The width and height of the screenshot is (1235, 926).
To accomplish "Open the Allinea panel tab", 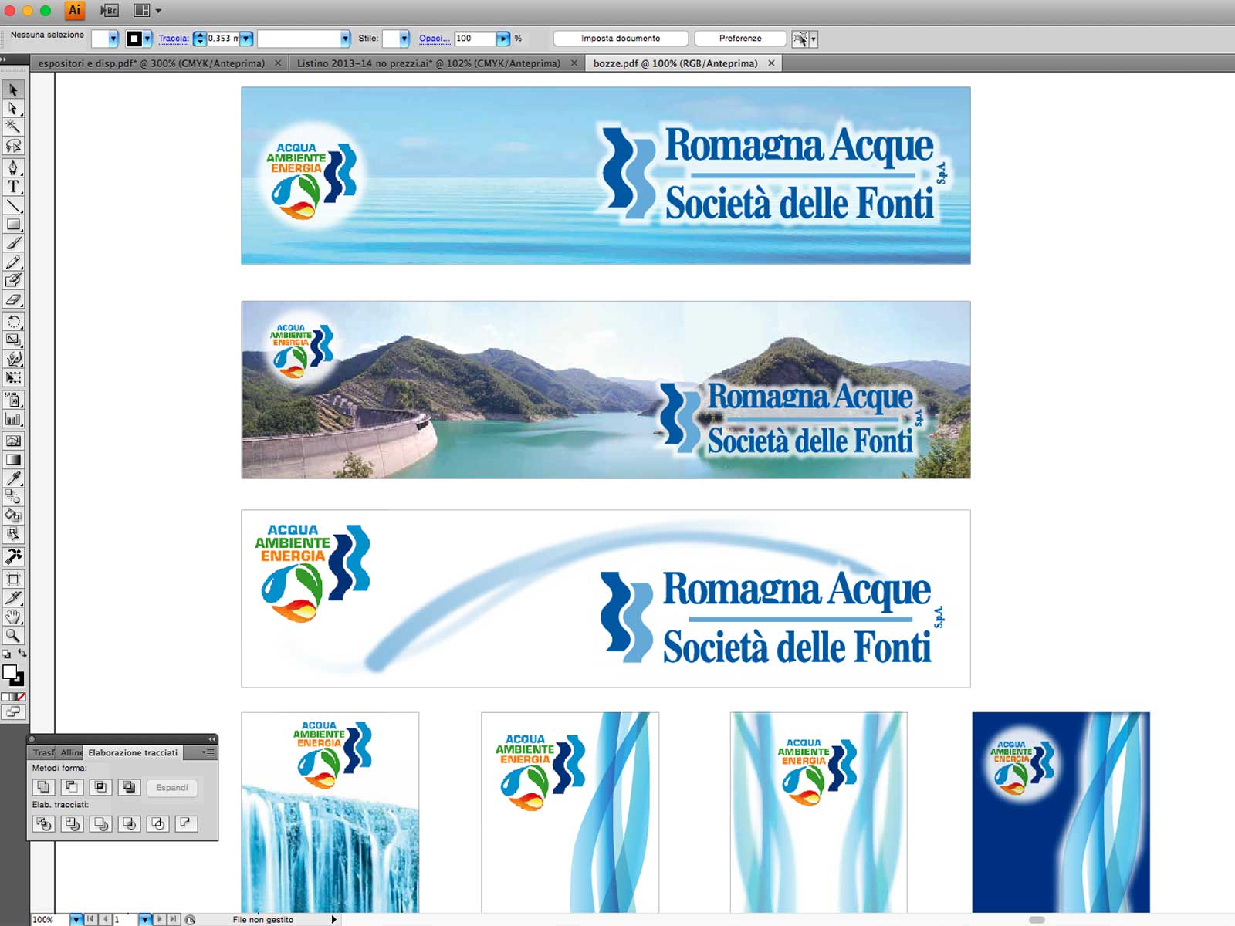I will (71, 752).
